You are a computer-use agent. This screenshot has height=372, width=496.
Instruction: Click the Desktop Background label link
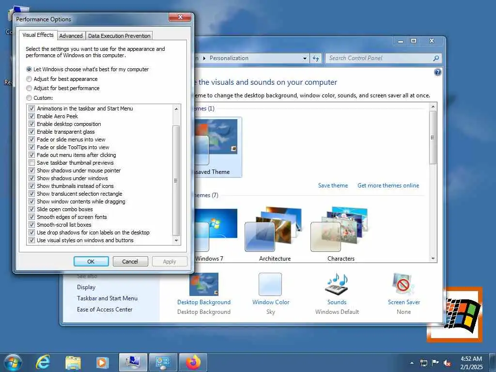click(204, 302)
